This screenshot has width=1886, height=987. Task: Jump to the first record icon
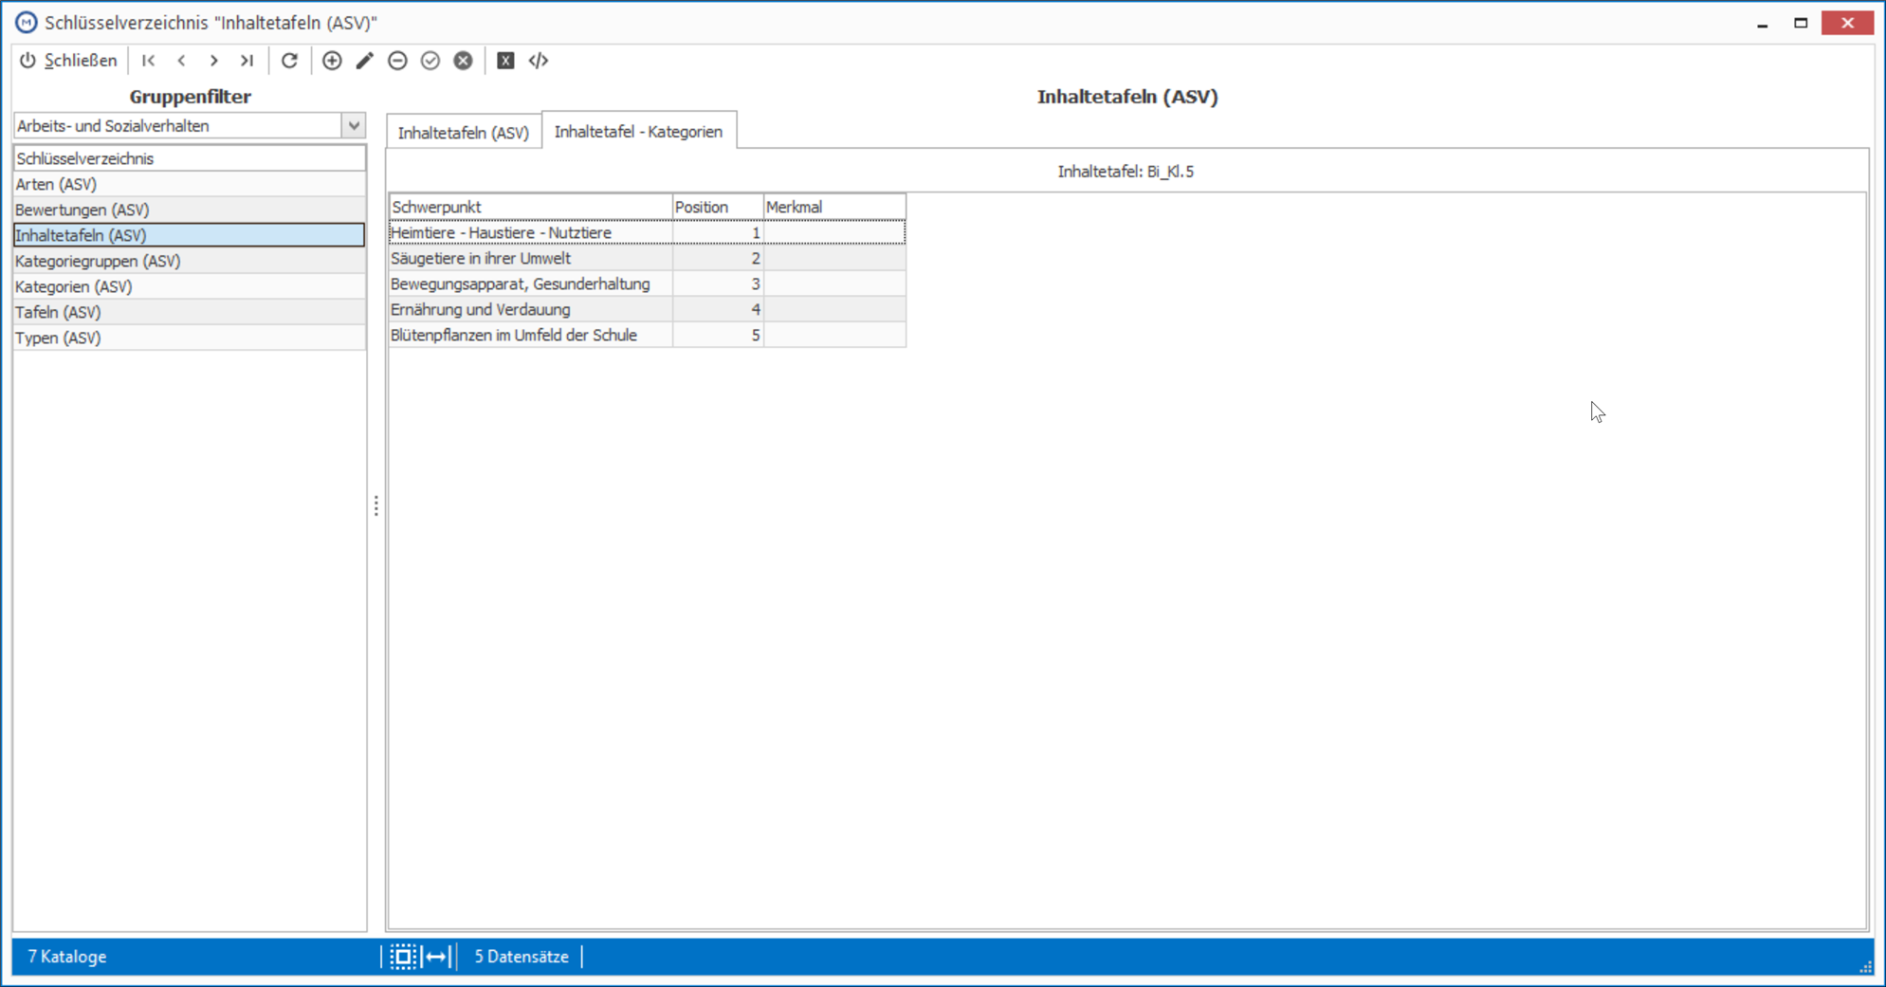[149, 61]
